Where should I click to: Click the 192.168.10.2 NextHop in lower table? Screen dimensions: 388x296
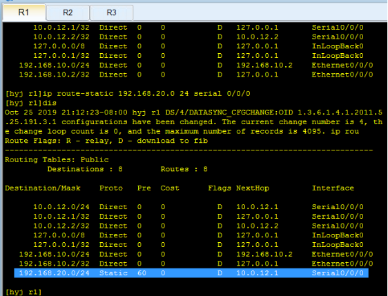(264, 254)
